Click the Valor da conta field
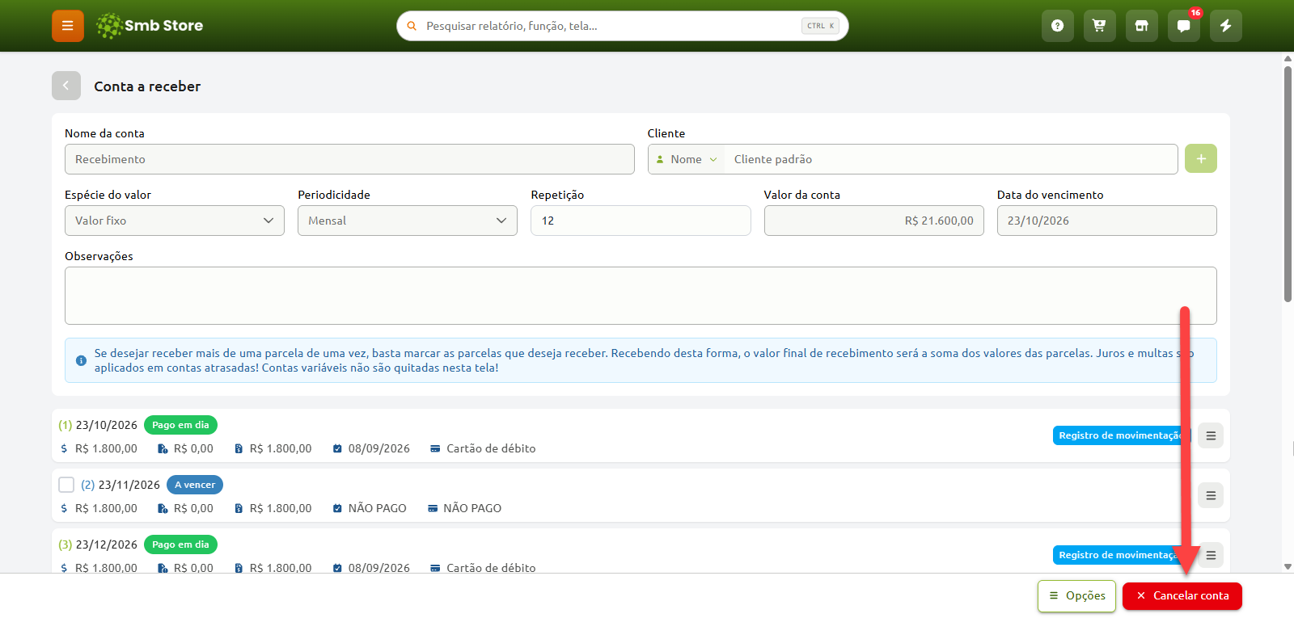 click(874, 221)
